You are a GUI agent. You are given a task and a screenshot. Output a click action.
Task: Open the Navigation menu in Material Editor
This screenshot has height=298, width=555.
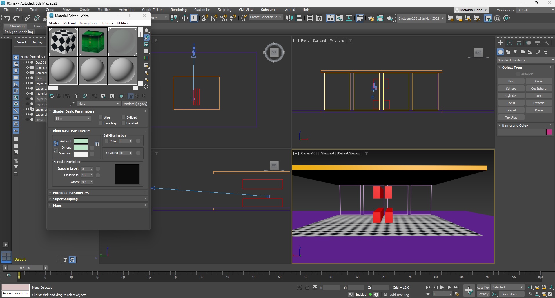point(88,23)
